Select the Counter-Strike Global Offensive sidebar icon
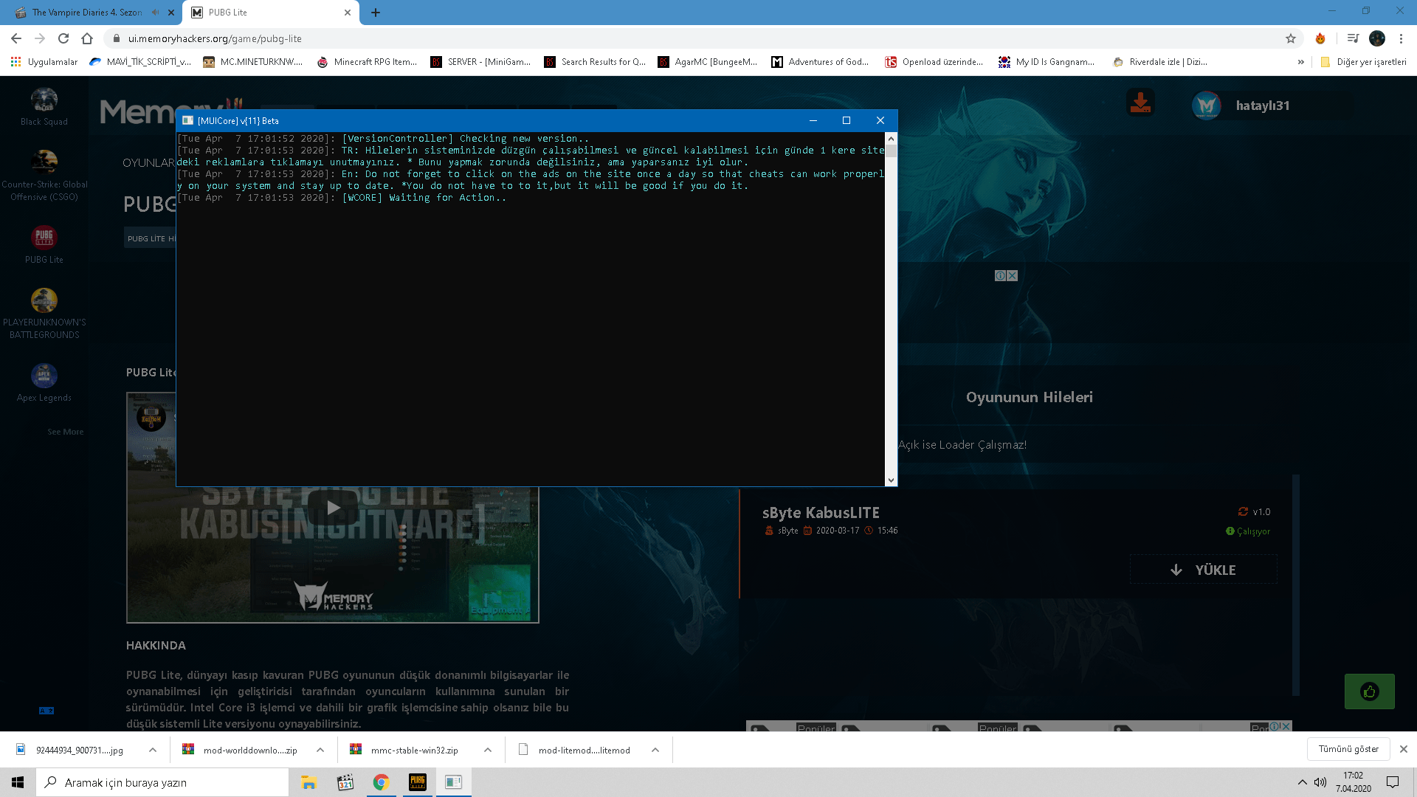 click(x=44, y=162)
